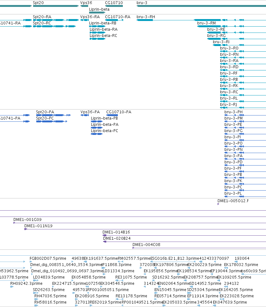Select clone DME1-014B16
The width and height of the screenshot is (266, 307).
click(116, 232)
